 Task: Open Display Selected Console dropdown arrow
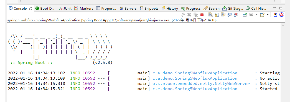coord(256,15)
